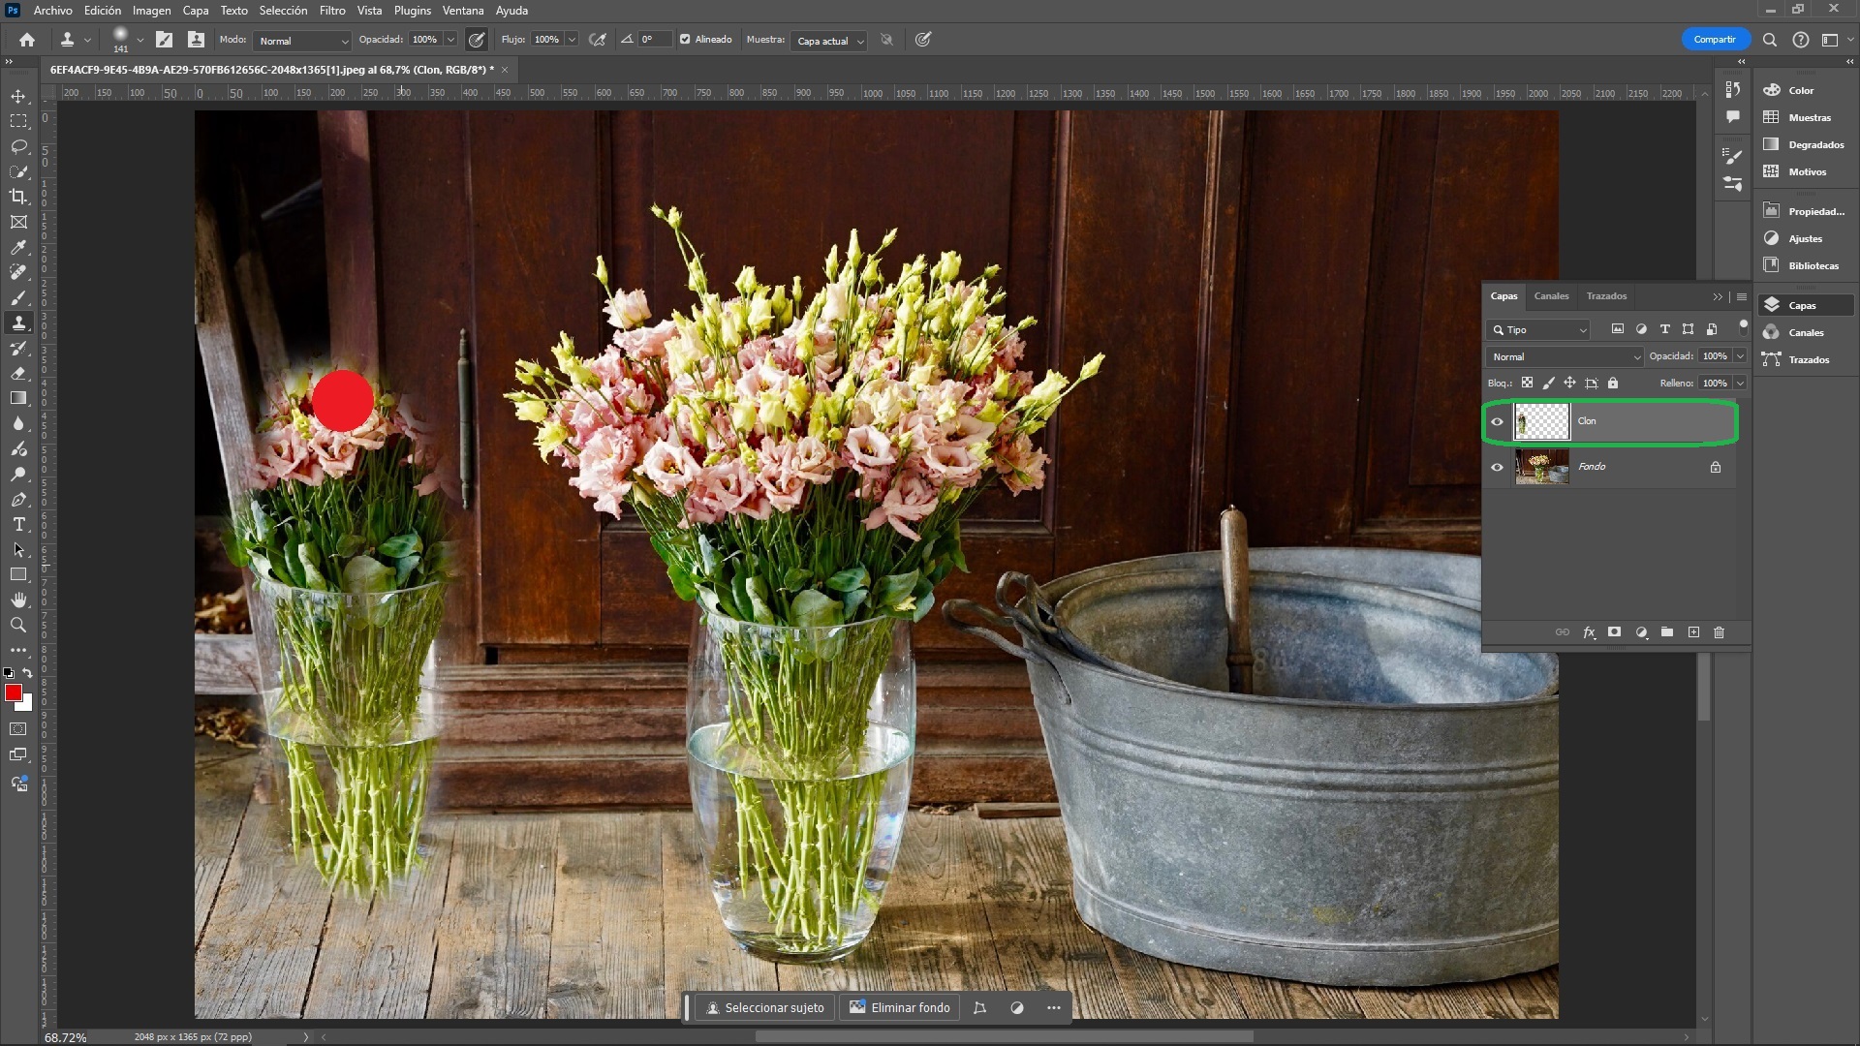
Task: Filter layers by text type icon
Action: coord(1665,329)
